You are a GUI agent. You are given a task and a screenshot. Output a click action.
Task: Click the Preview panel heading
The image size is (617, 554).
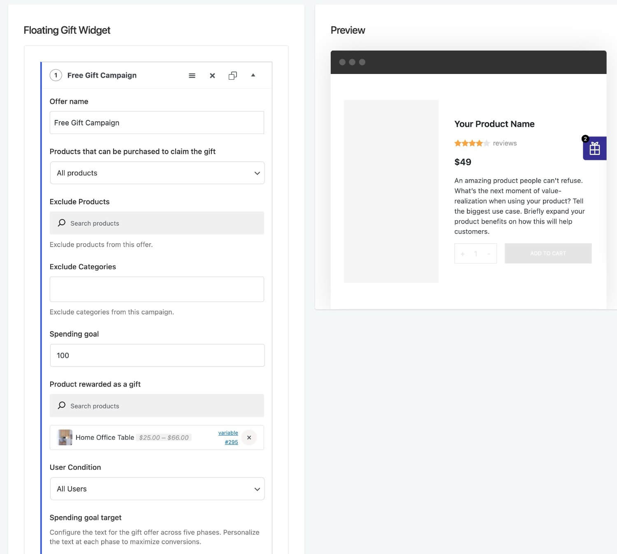[x=348, y=30]
